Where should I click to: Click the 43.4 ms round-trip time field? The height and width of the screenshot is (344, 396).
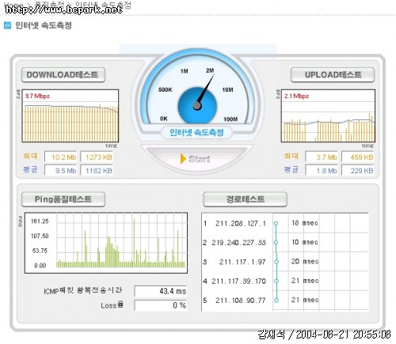pyautogui.click(x=161, y=291)
